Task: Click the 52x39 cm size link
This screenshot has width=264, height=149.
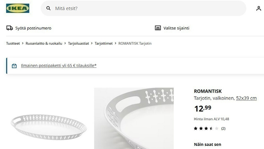Action: (246, 98)
